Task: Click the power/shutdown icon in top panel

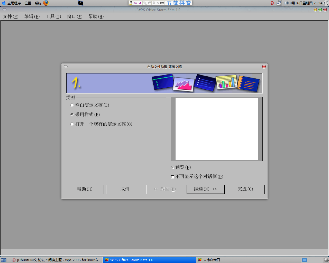Action: click(x=326, y=3)
